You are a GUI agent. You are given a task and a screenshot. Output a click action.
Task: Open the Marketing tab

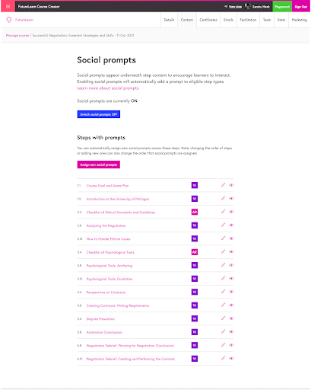[299, 20]
